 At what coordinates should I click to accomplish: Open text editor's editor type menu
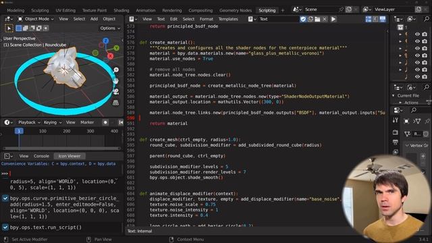pos(133,19)
